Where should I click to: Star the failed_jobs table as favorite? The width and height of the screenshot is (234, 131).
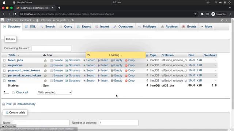[45, 60]
